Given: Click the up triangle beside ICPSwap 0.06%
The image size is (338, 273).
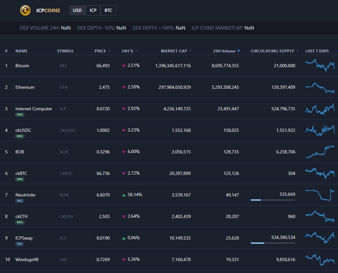Looking at the screenshot, I should [x=124, y=238].
